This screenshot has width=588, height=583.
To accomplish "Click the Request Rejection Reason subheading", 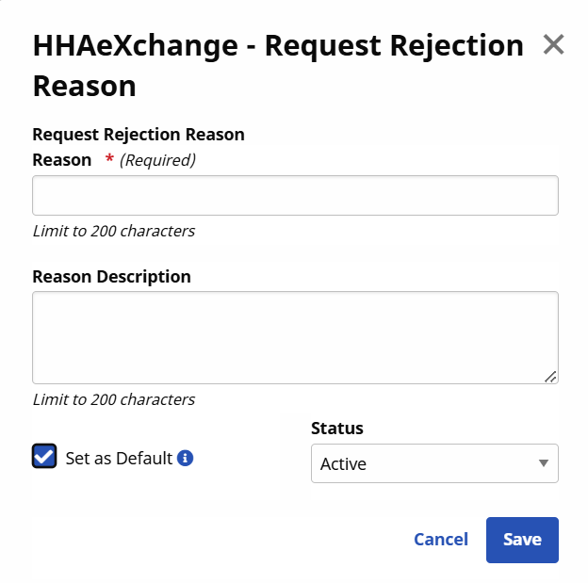I will tap(139, 135).
